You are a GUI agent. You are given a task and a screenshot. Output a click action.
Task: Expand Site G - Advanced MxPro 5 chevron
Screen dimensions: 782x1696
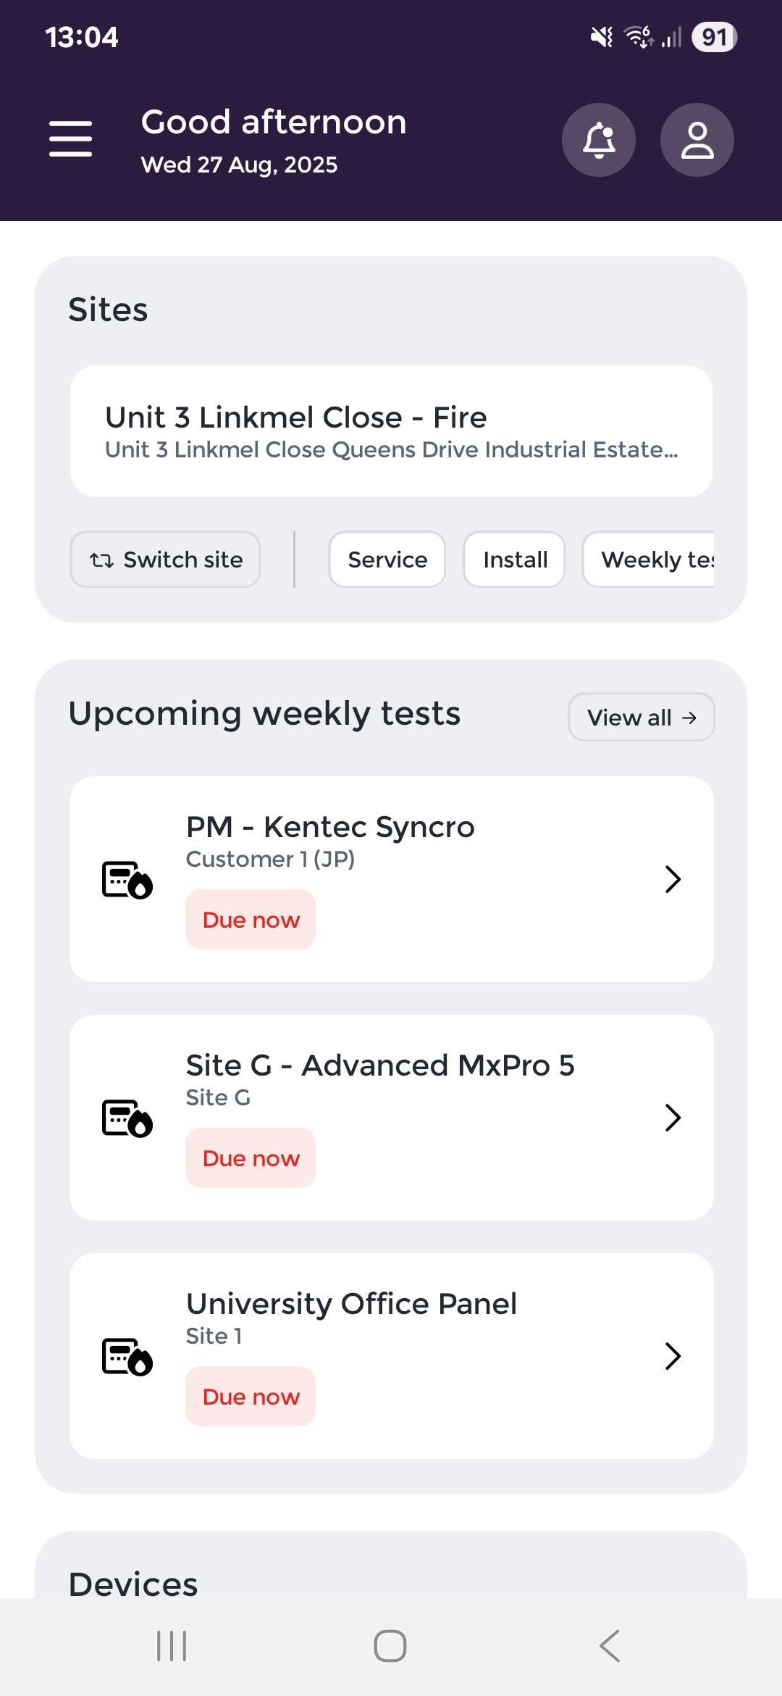pos(673,1118)
